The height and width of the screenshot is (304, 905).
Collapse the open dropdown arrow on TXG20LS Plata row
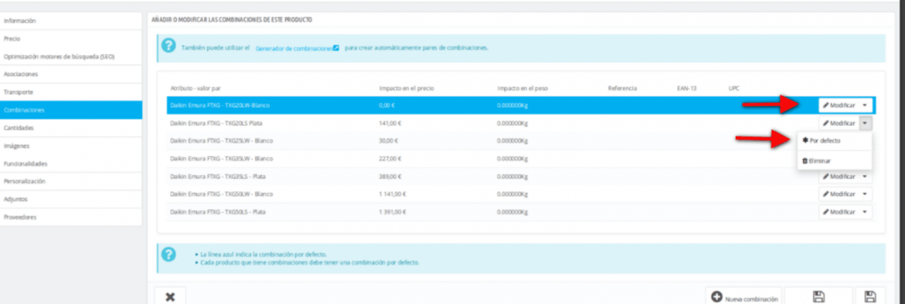tap(866, 123)
